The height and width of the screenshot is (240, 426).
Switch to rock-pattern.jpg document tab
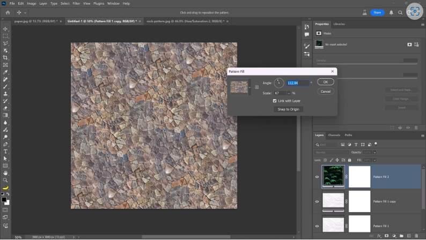point(186,21)
